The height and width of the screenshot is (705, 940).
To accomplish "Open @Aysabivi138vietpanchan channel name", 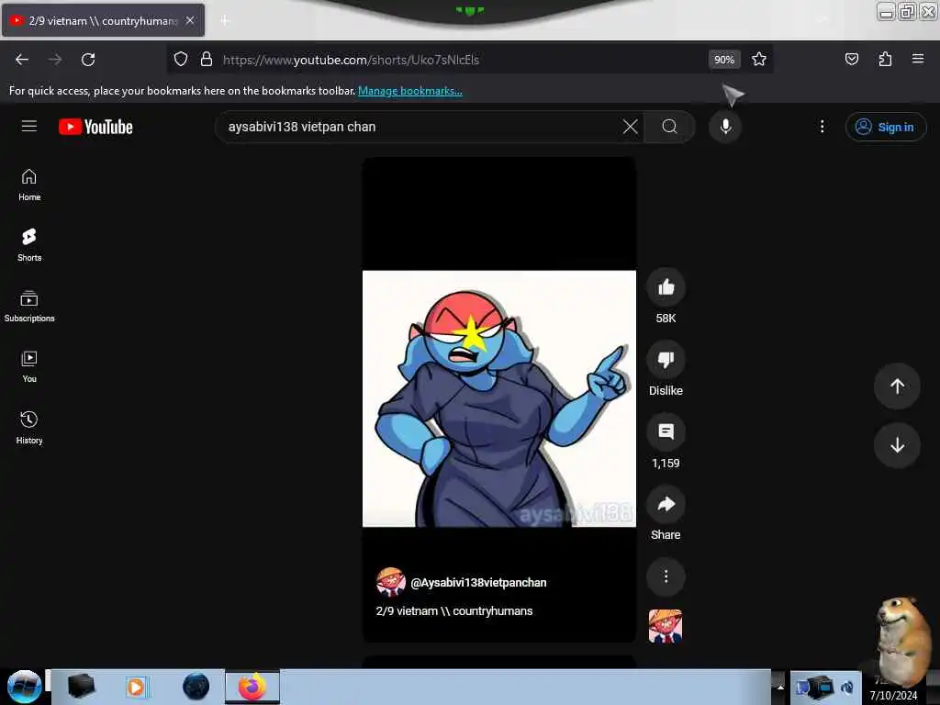I will click(478, 582).
